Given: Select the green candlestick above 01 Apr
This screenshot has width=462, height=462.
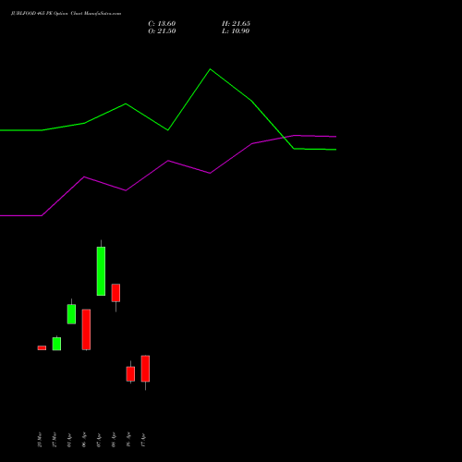Looking at the screenshot, I should [x=71, y=314].
